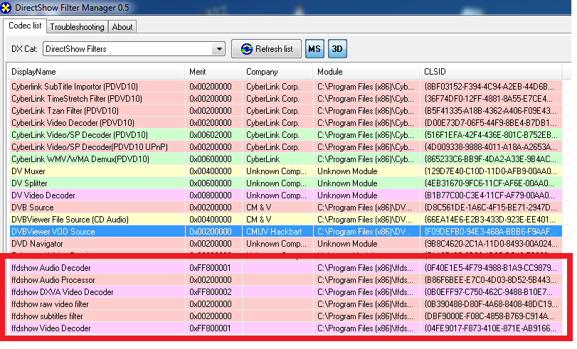Screen dimensions: 577x349
Task: Select CyberLink Tzan Filter (PDVD10) row
Action: click(285, 111)
